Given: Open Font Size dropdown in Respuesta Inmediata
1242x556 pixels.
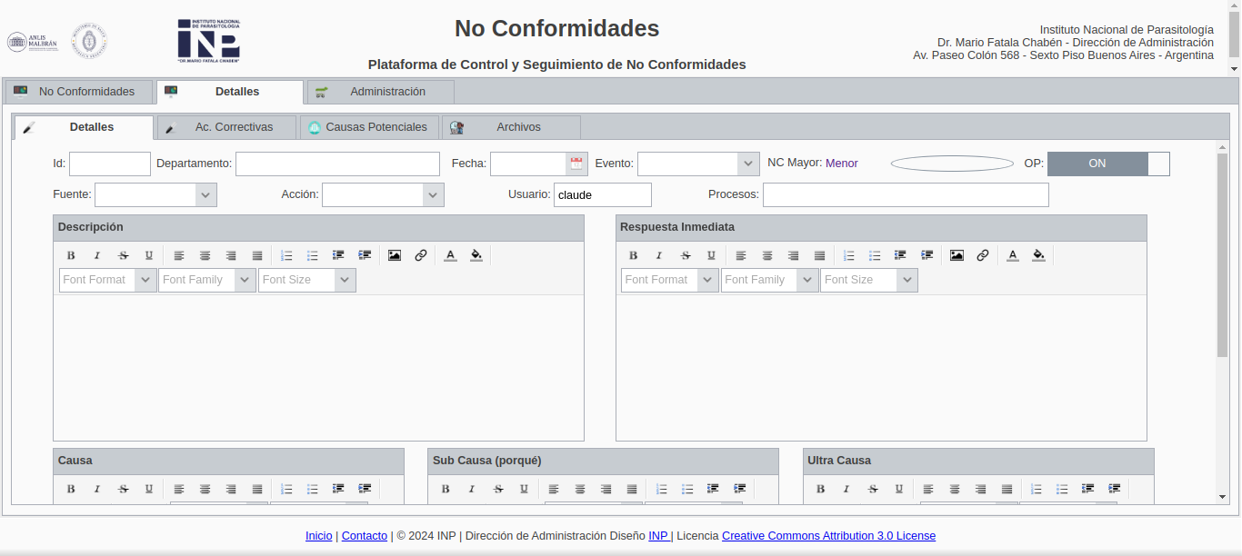Looking at the screenshot, I should (906, 280).
